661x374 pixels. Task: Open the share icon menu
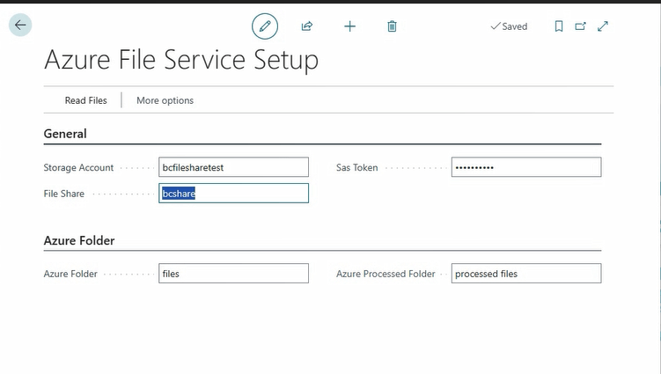click(307, 26)
